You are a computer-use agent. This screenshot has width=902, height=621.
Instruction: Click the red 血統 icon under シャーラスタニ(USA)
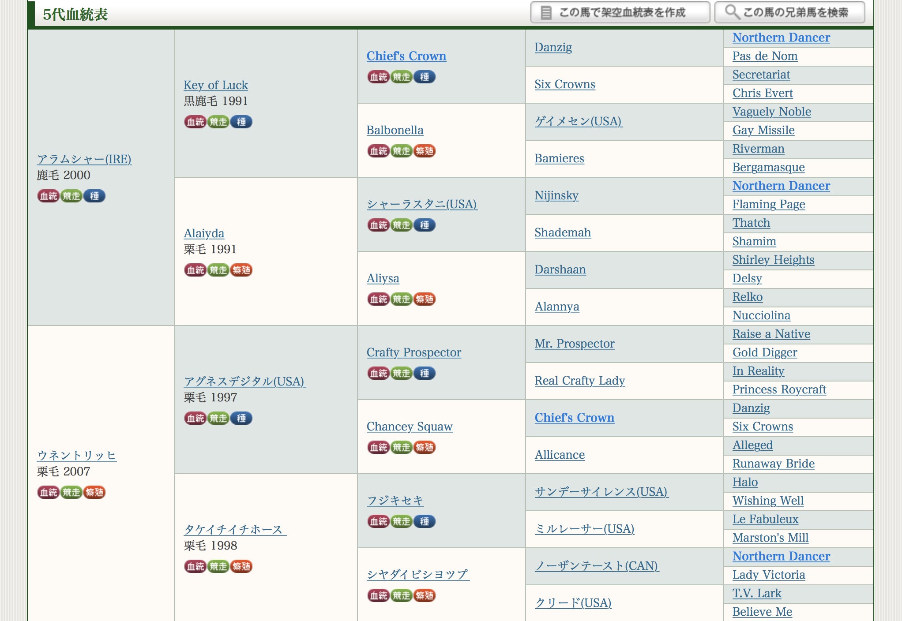[x=378, y=225]
